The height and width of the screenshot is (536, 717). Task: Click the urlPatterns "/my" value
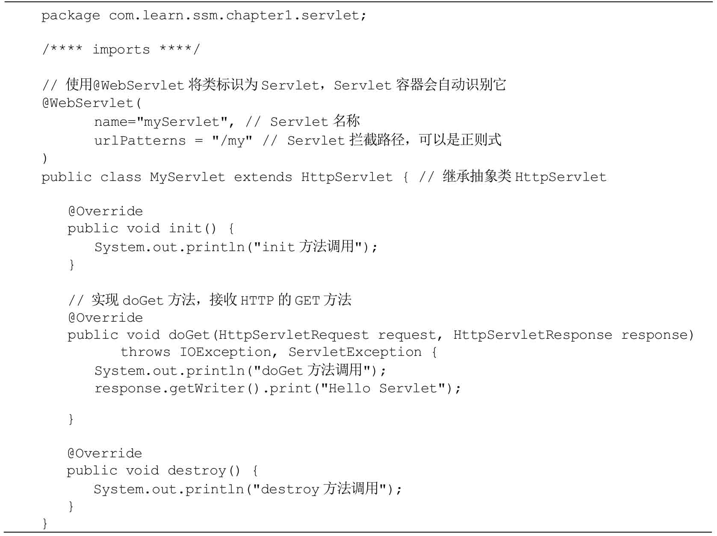tap(233, 141)
